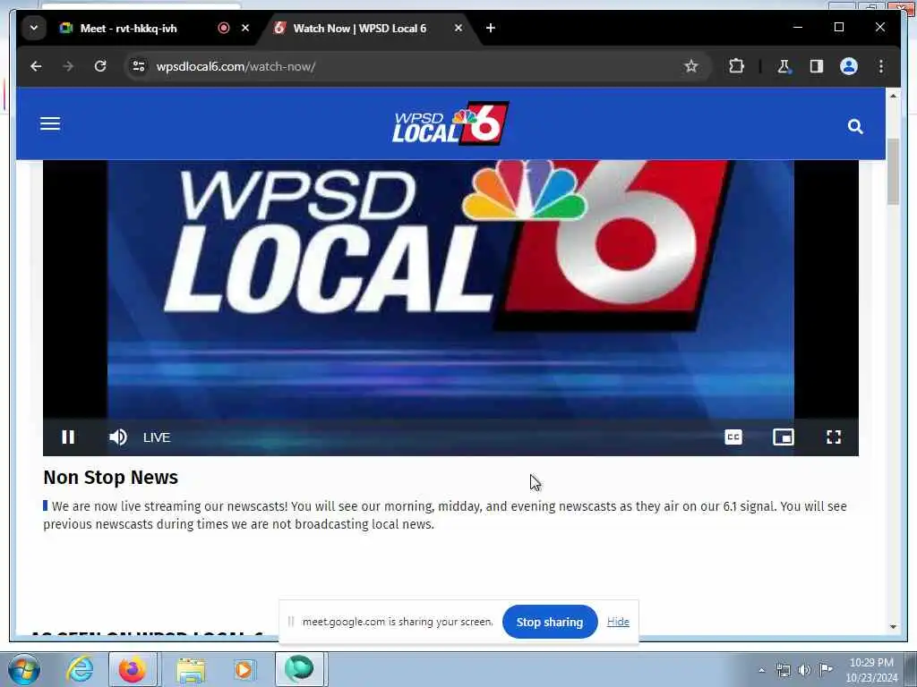
Task: Enter fullscreen on the video player
Action: pos(834,437)
